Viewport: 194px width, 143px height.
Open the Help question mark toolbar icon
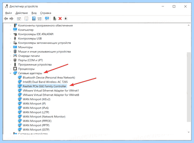34,19
